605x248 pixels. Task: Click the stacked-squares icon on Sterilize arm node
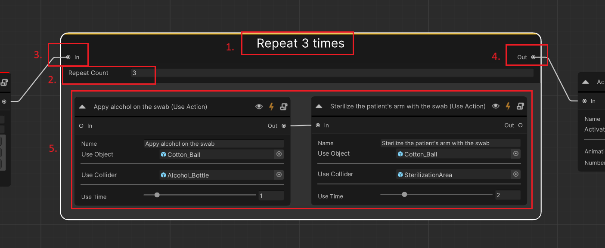click(521, 106)
